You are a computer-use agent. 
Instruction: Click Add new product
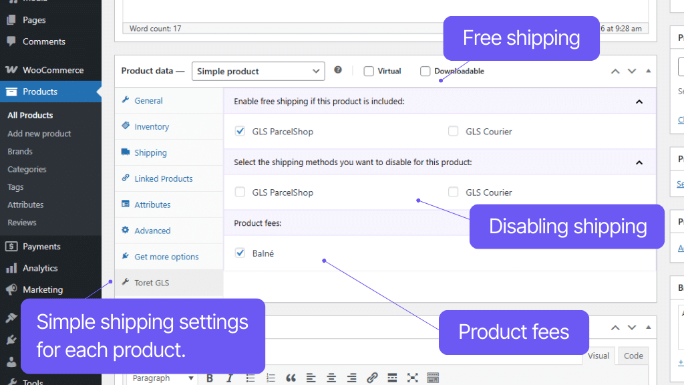click(x=39, y=134)
